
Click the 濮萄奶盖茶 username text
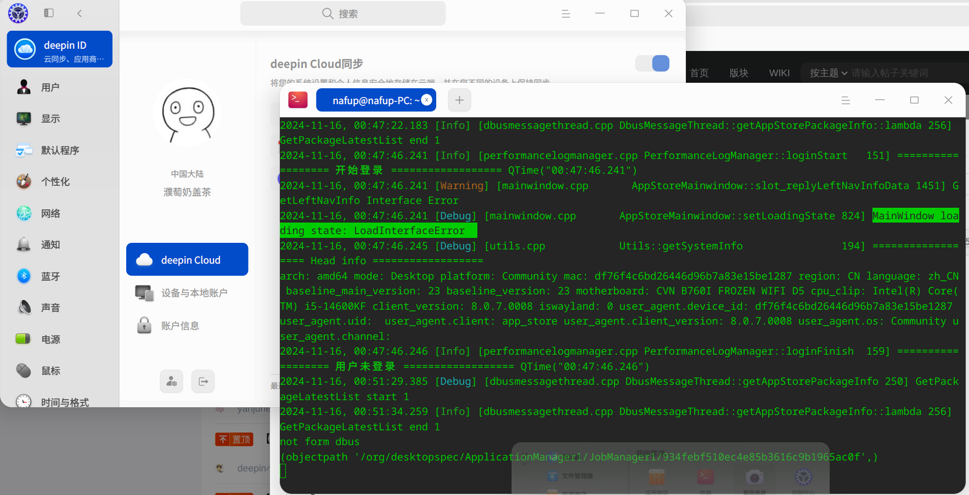(x=187, y=192)
